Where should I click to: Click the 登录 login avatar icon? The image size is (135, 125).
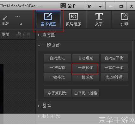click(63, 6)
